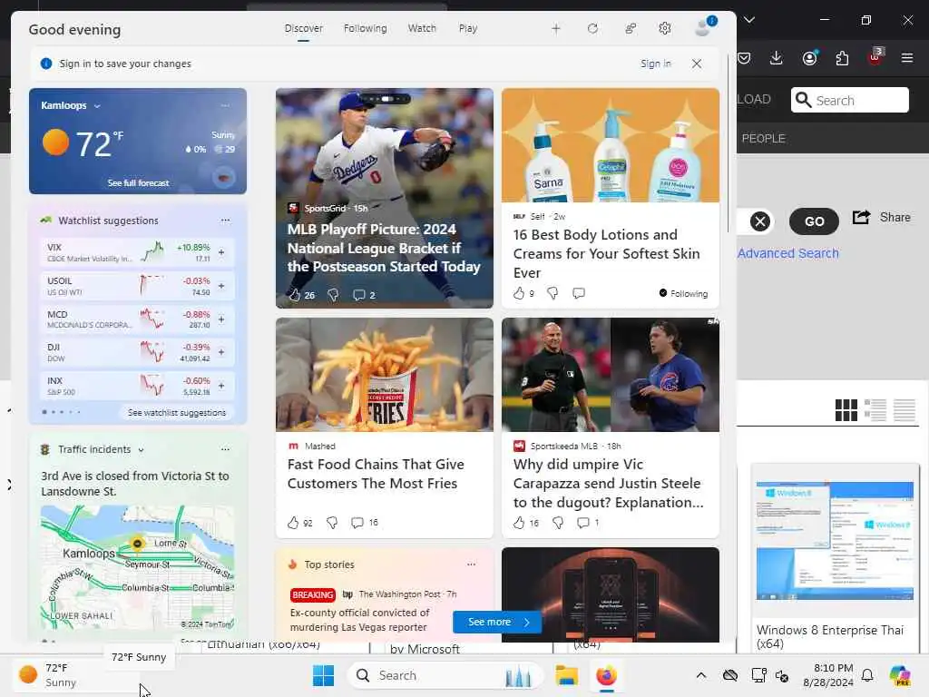Viewport: 929px width, 697px height.
Task: Select grid view layout icon
Action: point(846,409)
